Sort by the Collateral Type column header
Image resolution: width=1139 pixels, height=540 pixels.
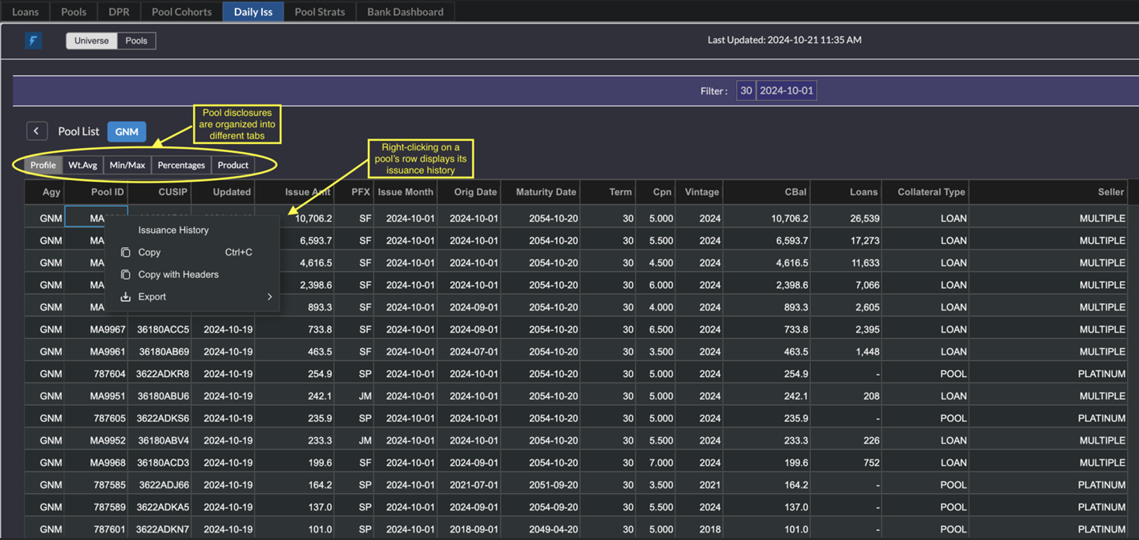tap(931, 192)
